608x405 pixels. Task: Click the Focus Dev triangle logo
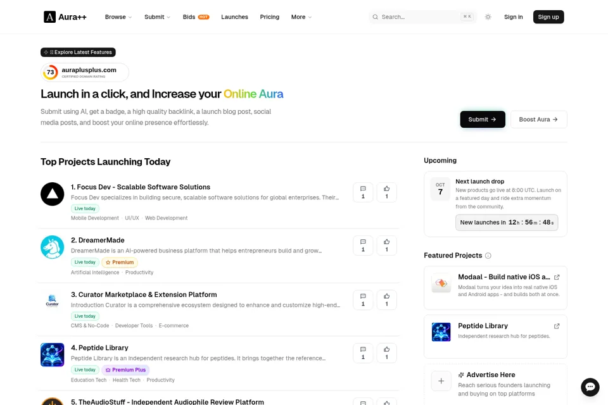coord(53,194)
